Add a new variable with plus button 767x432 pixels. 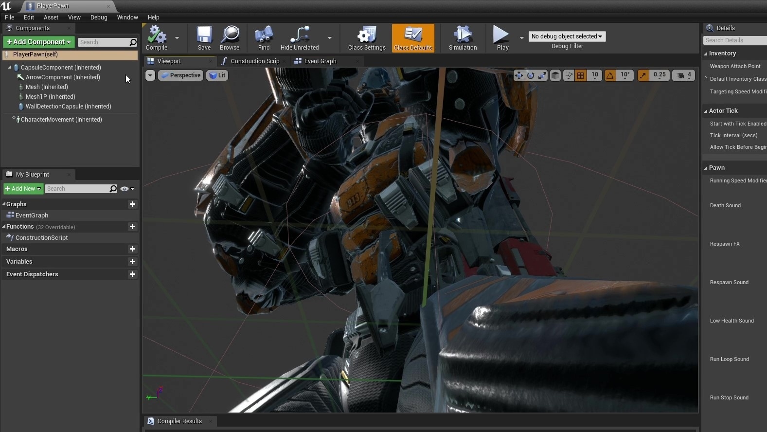click(x=132, y=262)
